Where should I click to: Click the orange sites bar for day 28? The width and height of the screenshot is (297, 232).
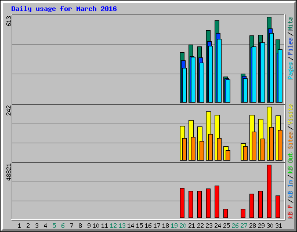click(x=254, y=146)
